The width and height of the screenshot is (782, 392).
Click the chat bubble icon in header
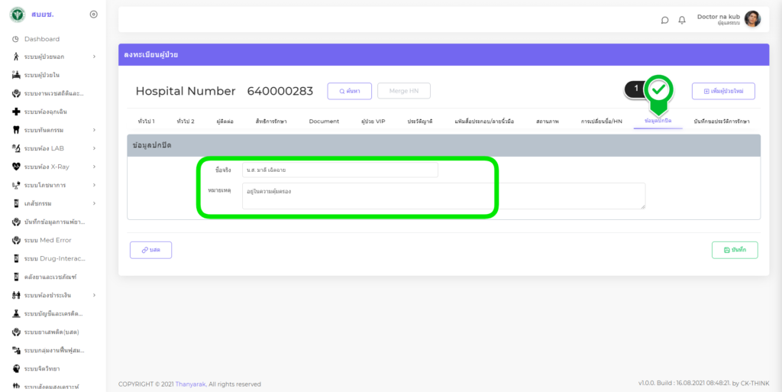[664, 20]
